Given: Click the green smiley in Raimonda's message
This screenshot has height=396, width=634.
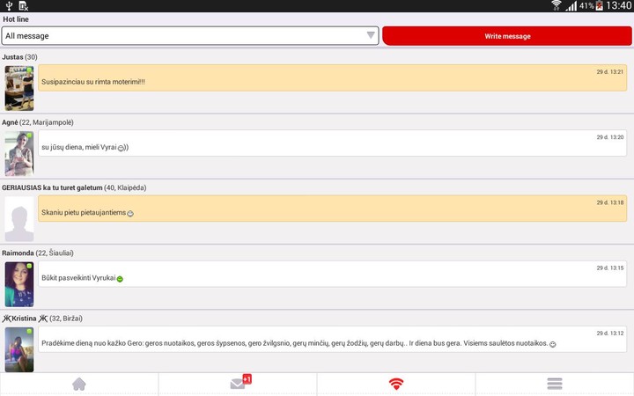Looking at the screenshot, I should coord(120,279).
